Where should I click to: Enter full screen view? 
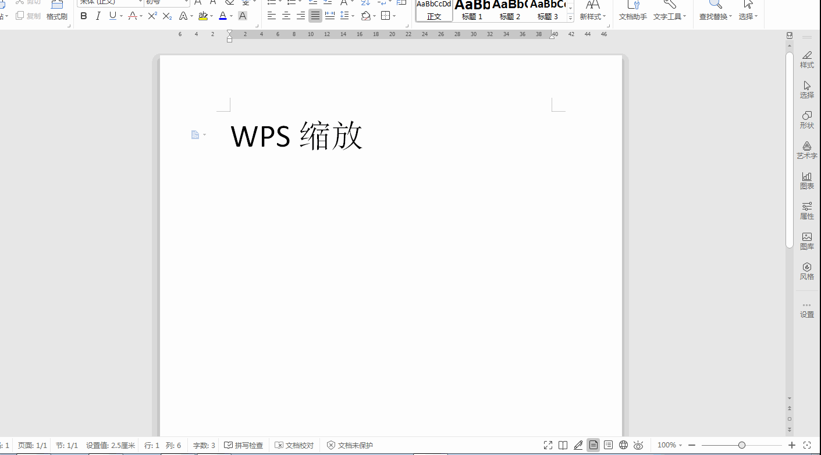point(548,445)
